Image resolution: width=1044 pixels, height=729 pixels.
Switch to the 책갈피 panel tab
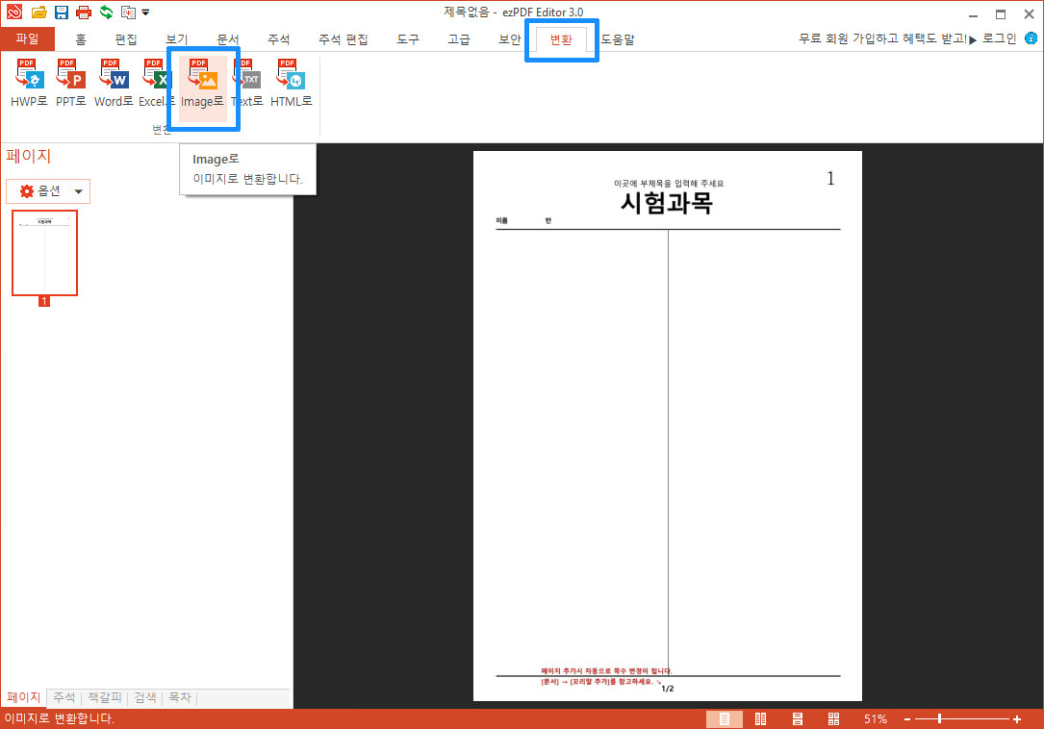pyautogui.click(x=105, y=697)
